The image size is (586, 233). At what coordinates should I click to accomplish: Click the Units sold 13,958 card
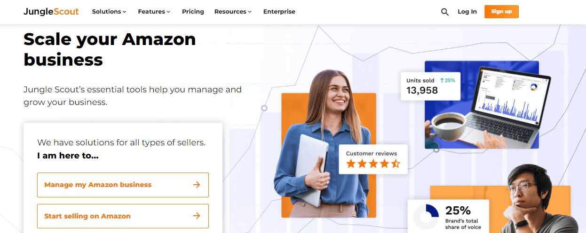click(430, 86)
